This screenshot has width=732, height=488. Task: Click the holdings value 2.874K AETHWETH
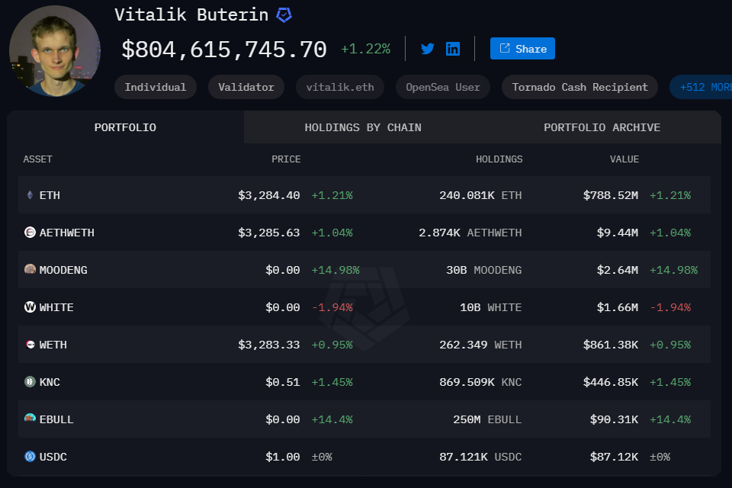(470, 233)
